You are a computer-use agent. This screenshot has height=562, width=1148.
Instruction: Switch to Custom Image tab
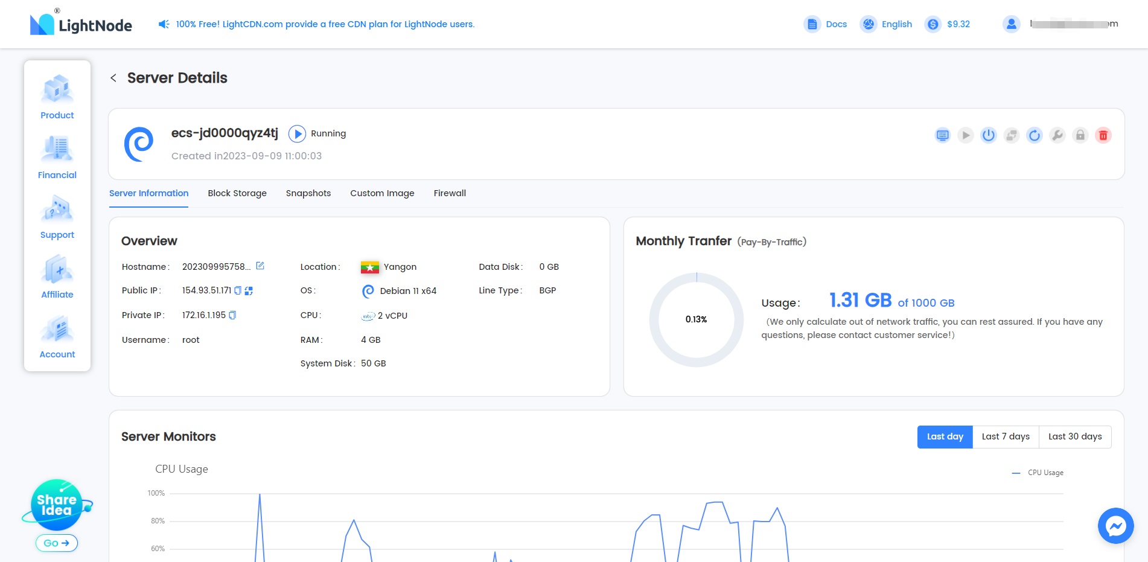tap(382, 193)
